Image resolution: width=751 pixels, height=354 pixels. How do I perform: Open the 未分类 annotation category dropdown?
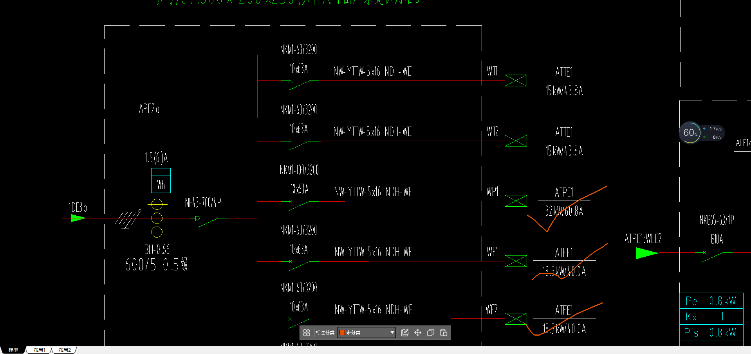pos(366,333)
